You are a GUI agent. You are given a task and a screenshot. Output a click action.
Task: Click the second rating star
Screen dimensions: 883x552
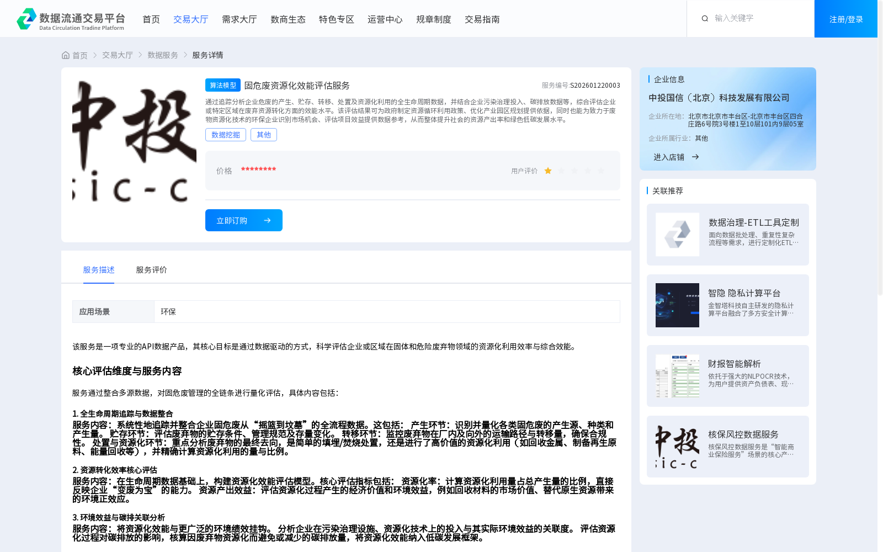tap(561, 171)
